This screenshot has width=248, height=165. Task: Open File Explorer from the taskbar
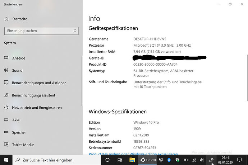(132, 160)
